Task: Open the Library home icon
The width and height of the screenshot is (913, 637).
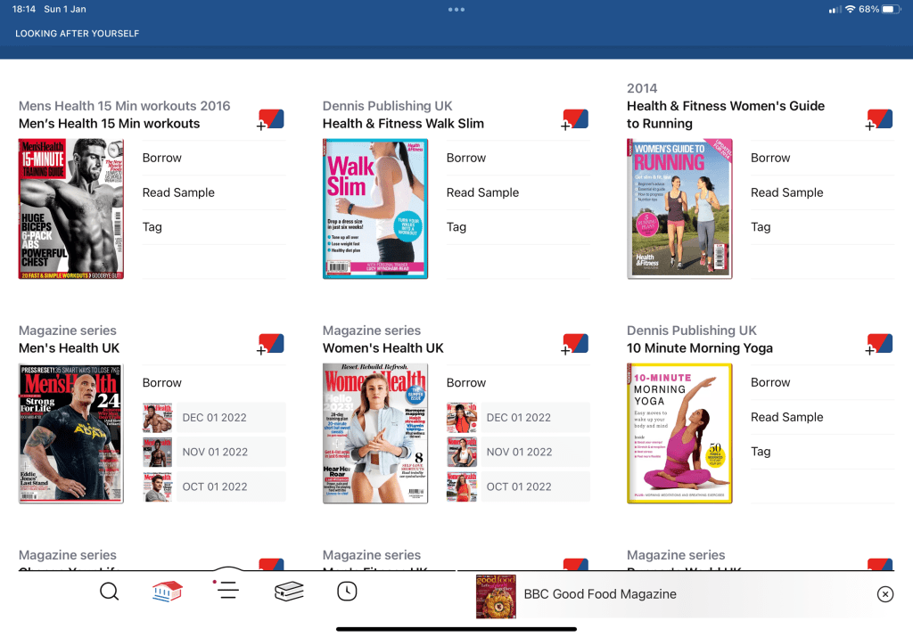Action: point(168,592)
